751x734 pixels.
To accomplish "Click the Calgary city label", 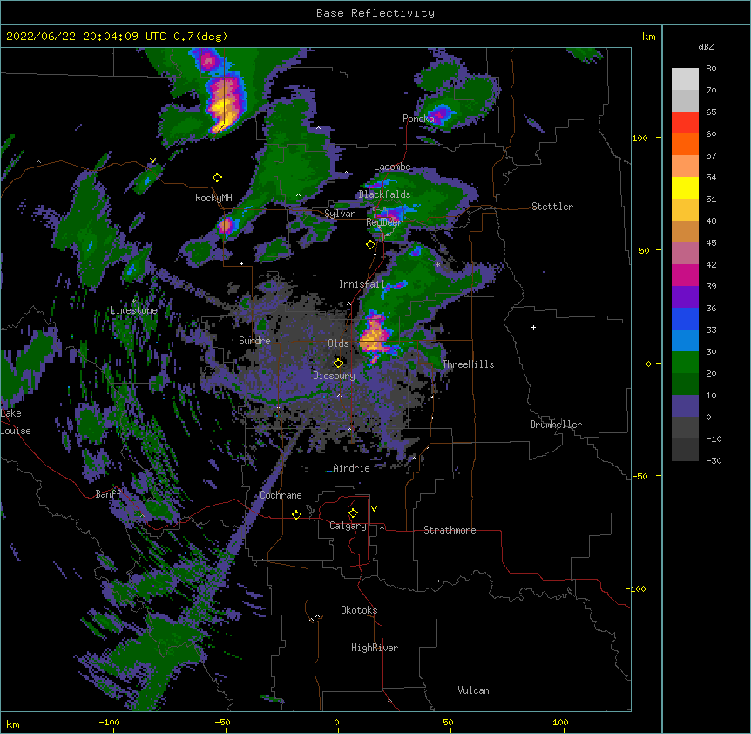I will (x=348, y=526).
